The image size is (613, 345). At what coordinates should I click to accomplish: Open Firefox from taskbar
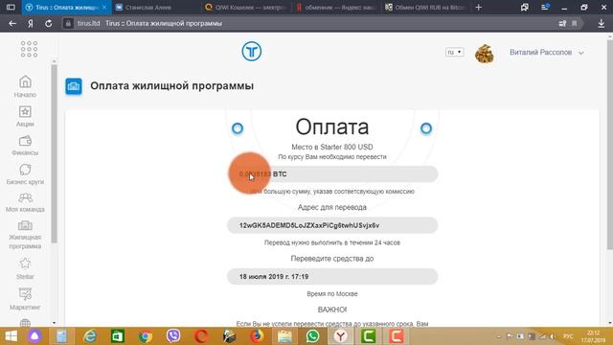tap(257, 336)
